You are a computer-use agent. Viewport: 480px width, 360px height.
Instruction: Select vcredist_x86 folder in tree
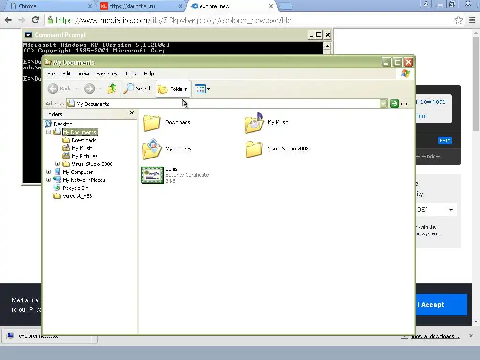tap(77, 196)
